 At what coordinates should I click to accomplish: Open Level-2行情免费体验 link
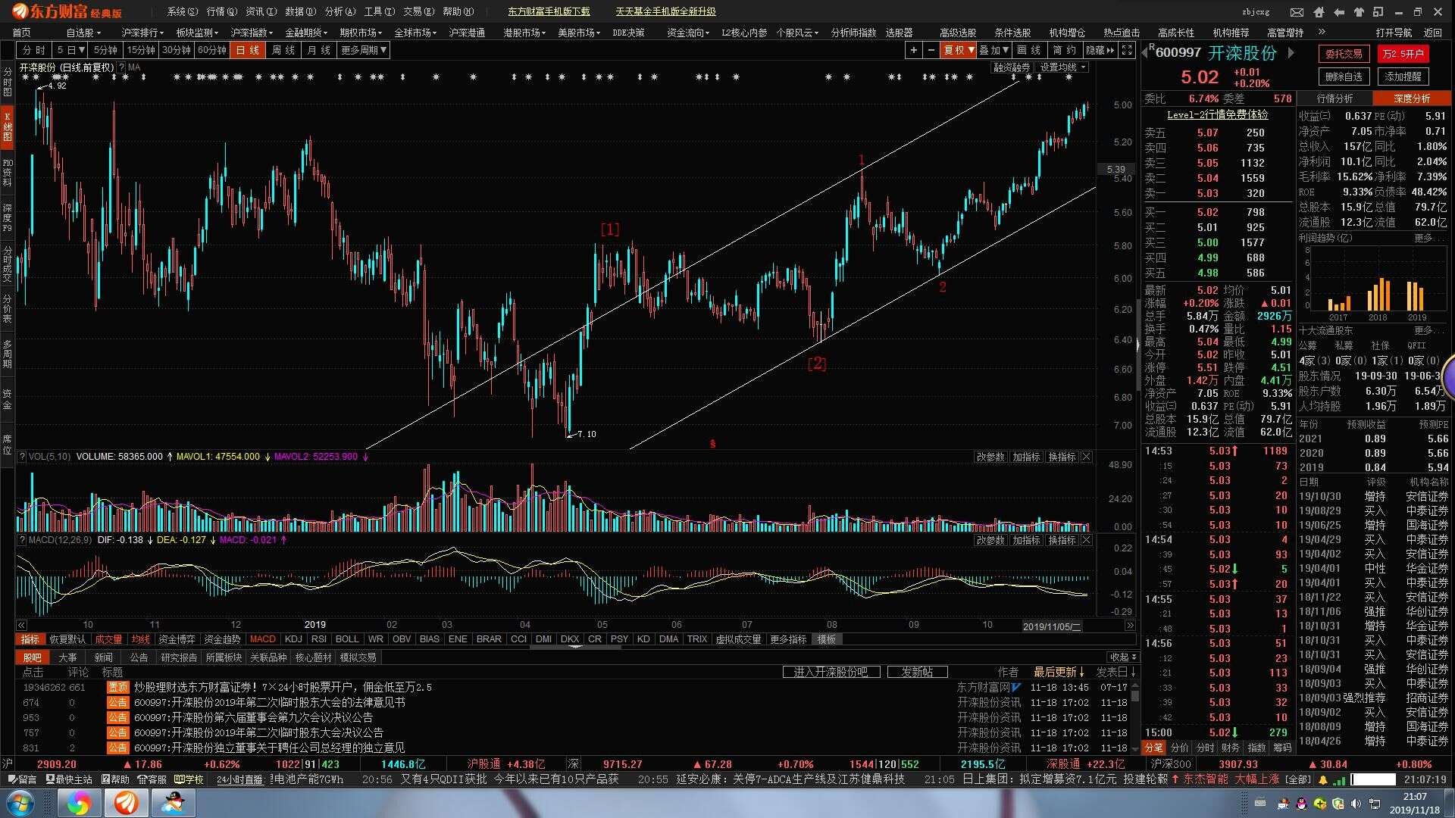pyautogui.click(x=1217, y=114)
